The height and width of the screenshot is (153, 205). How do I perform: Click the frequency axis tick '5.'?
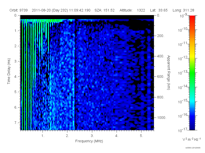coord(141,136)
